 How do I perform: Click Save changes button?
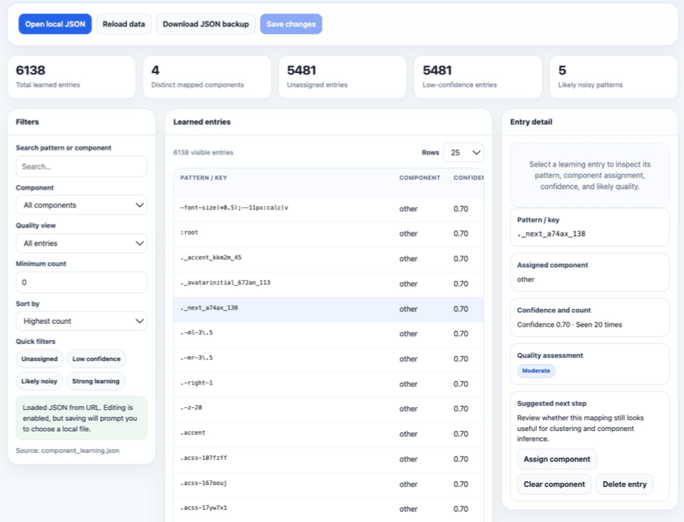point(291,24)
